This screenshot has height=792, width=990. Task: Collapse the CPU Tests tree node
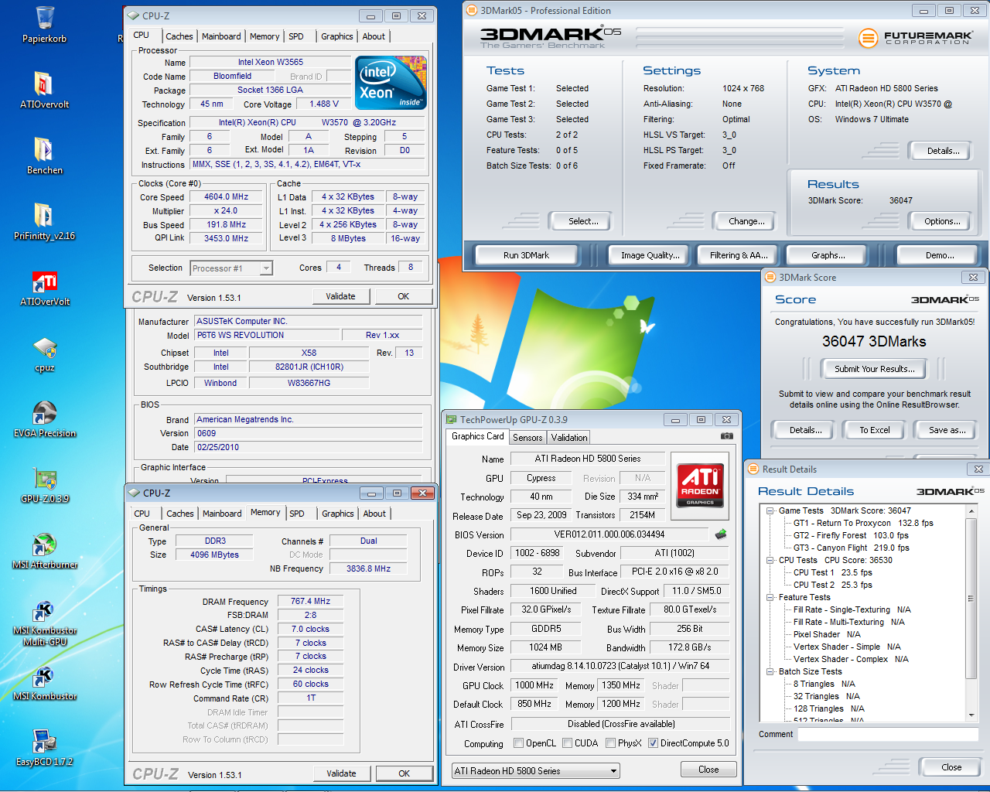[x=770, y=560]
